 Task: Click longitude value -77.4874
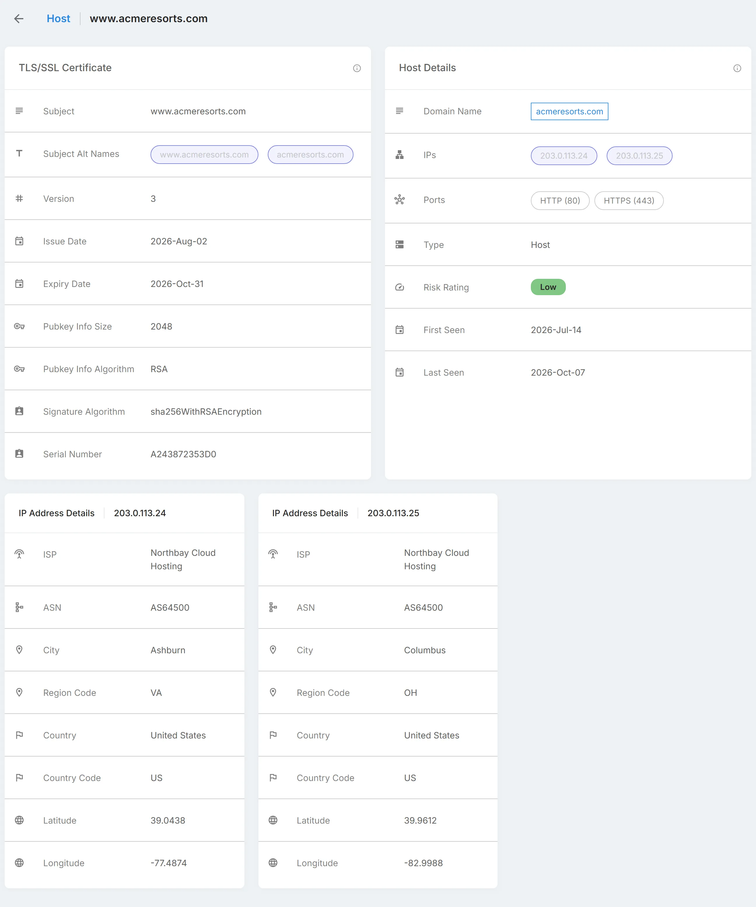[x=169, y=863]
